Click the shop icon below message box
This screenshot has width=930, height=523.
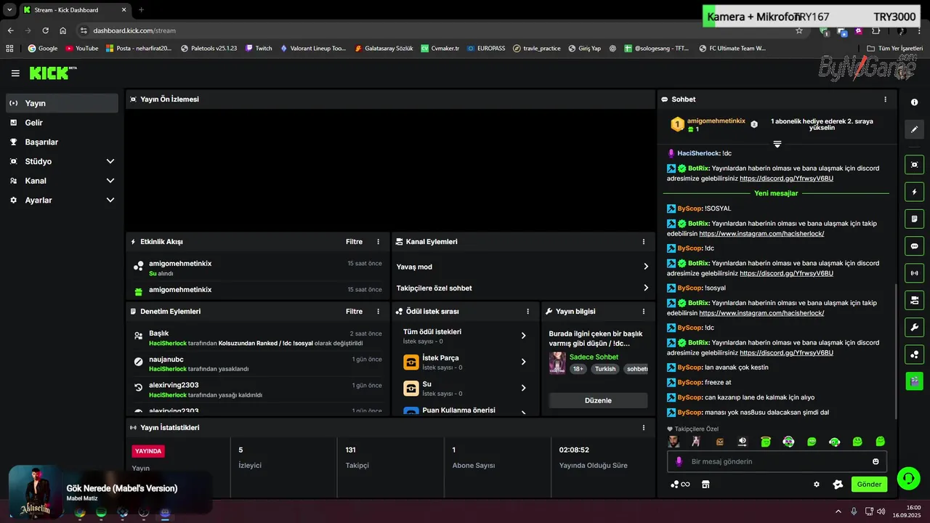point(705,485)
